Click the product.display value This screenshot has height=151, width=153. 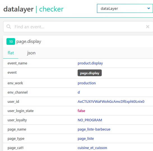[90, 63]
